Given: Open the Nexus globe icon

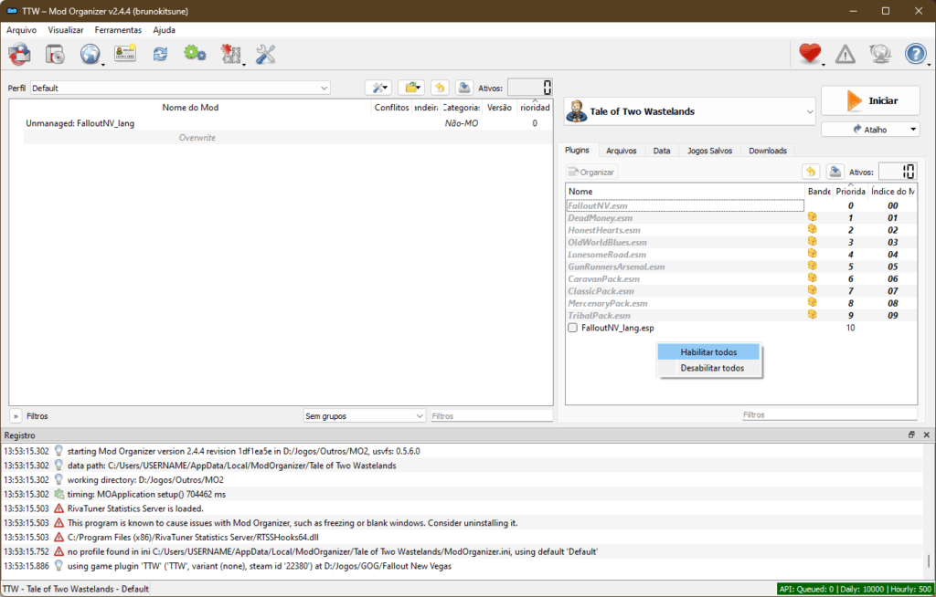Looking at the screenshot, I should (x=90, y=55).
